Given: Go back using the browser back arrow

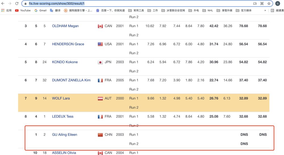Looking at the screenshot, I should pos(3,3).
